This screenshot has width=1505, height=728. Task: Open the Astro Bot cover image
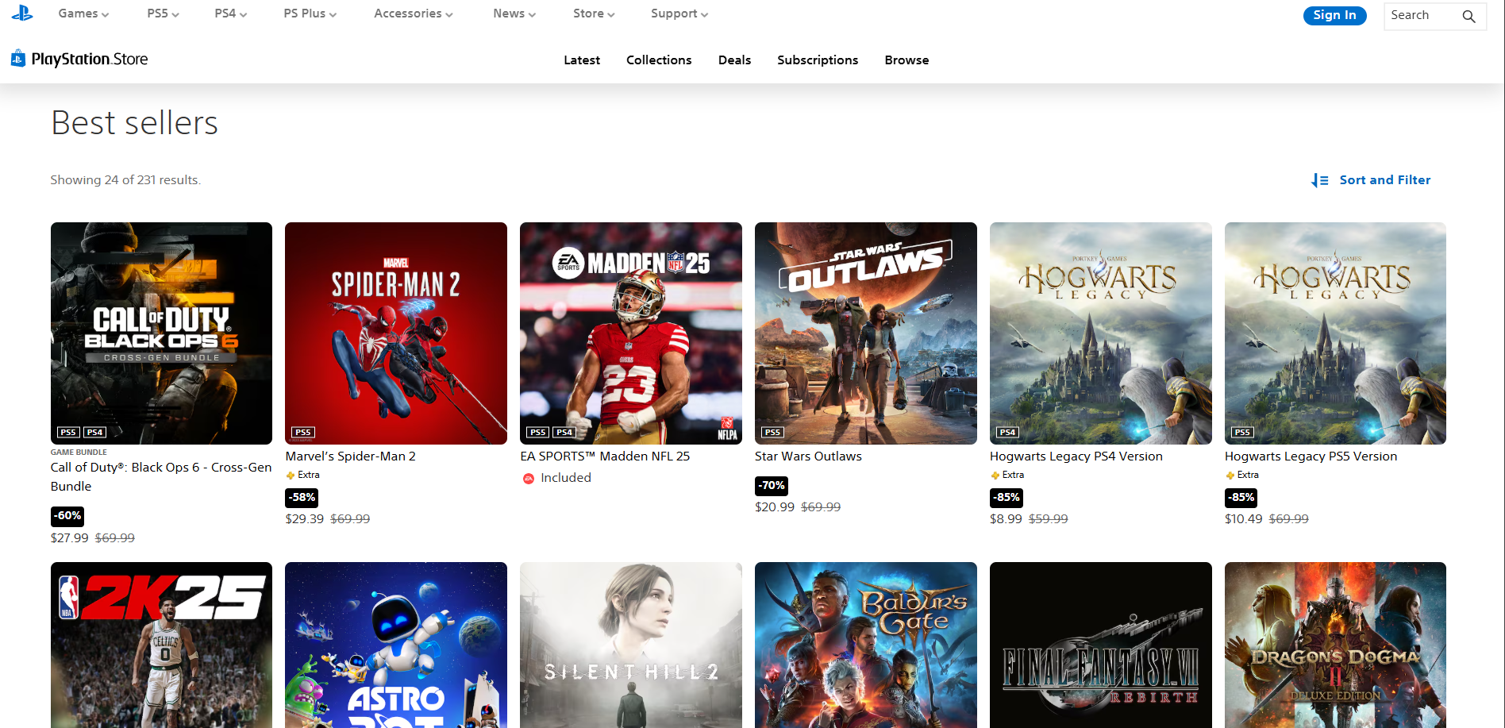tap(396, 645)
